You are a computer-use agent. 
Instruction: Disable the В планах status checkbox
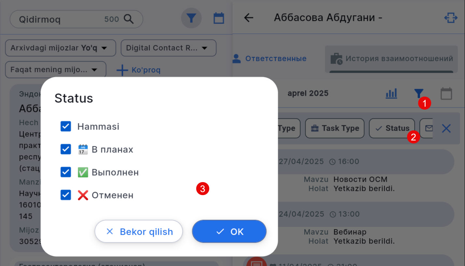point(66,149)
